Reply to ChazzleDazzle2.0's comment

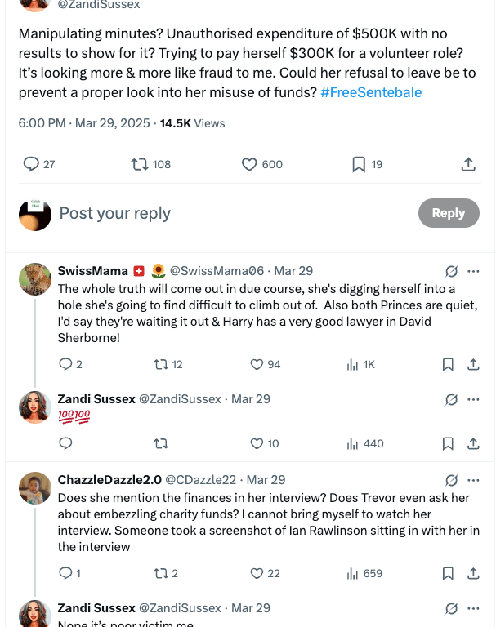[x=66, y=573]
